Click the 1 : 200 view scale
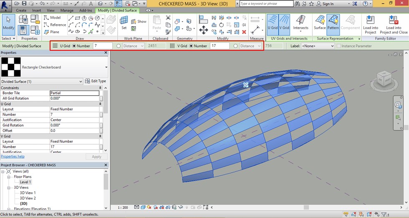 point(123,207)
